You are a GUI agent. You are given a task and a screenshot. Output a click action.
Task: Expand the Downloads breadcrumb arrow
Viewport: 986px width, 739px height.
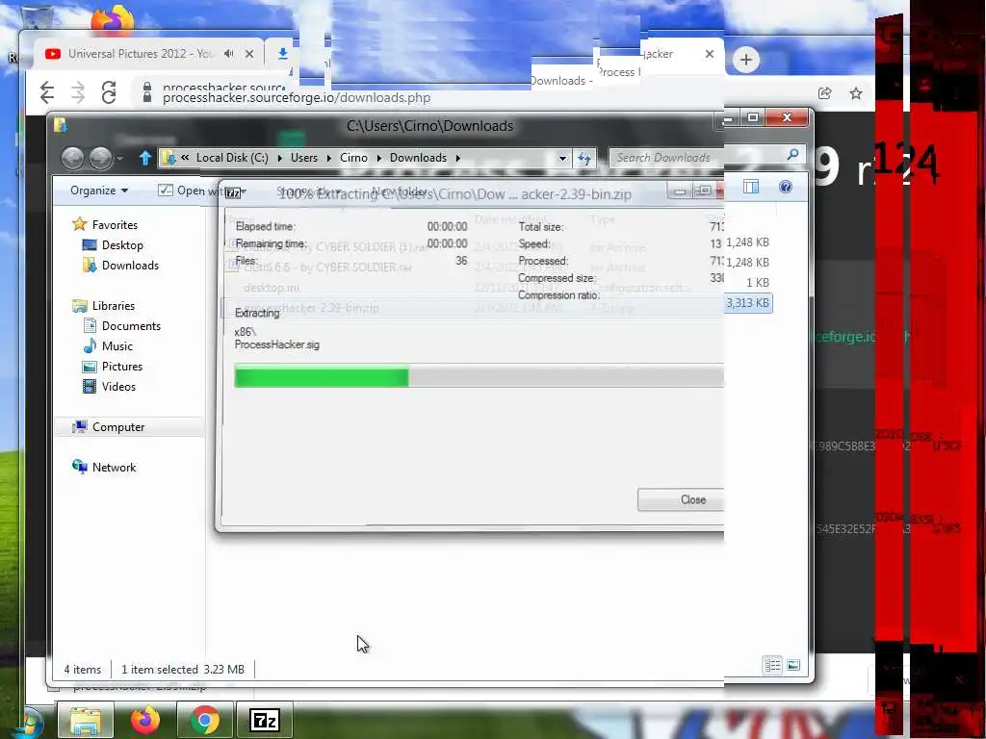click(457, 158)
